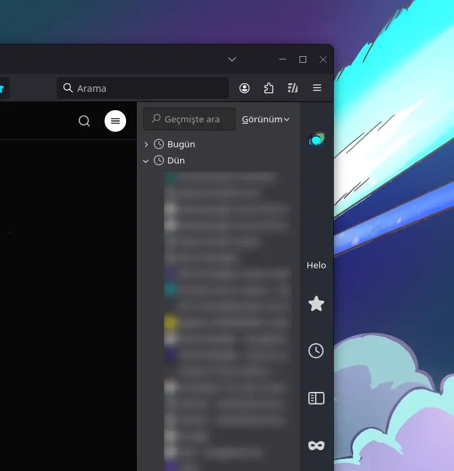This screenshot has height=471, width=454.
Task: Open the round white page menu button
Action: 115,121
